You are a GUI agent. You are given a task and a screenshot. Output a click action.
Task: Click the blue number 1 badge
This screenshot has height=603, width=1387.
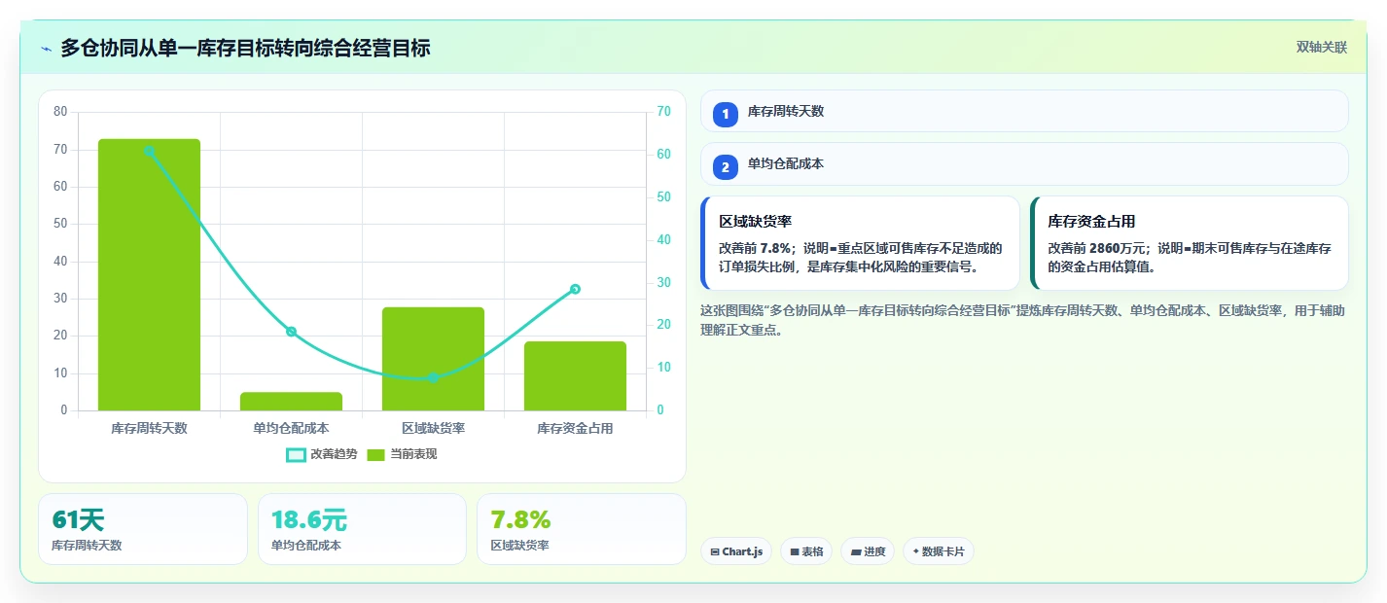[726, 114]
